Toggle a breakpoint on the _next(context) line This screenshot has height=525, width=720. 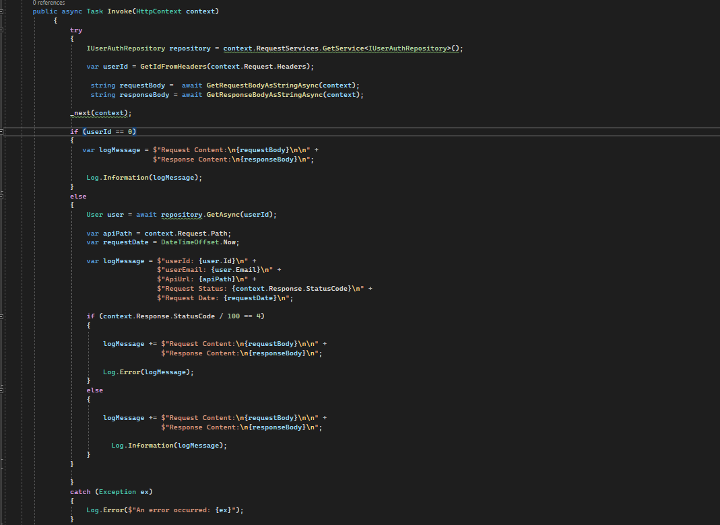coord(9,112)
